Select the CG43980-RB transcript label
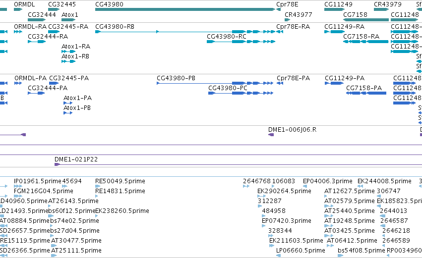 pyautogui.click(x=115, y=27)
